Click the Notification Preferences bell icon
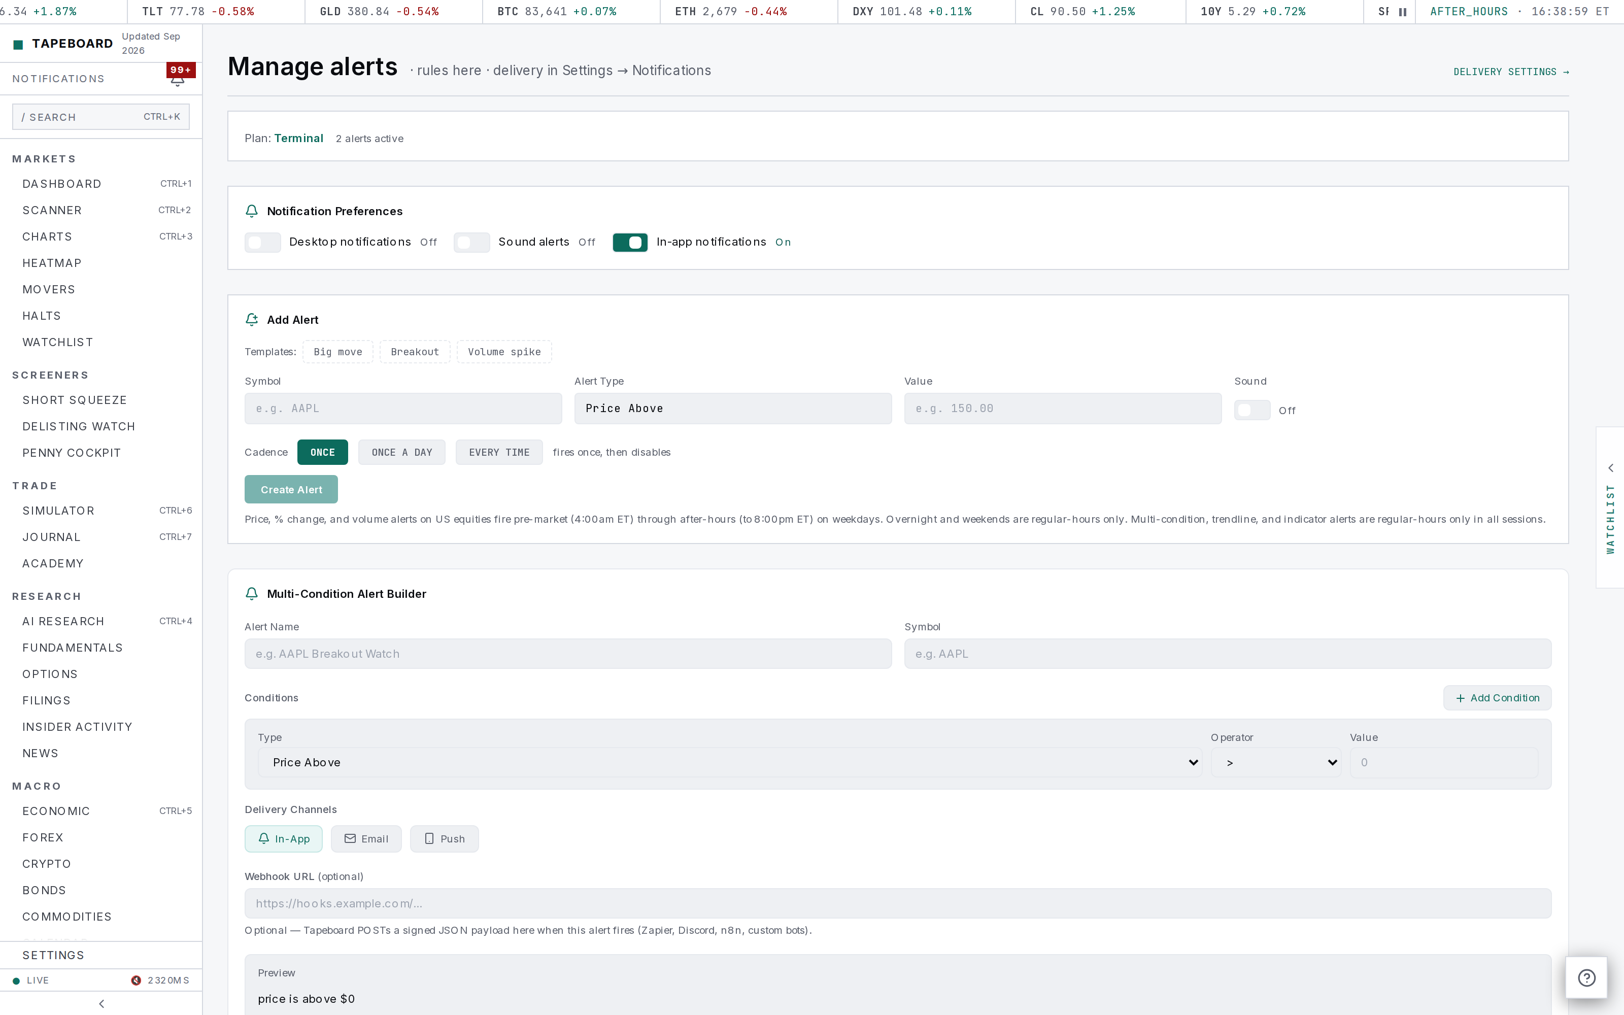This screenshot has width=1624, height=1015. click(x=252, y=211)
